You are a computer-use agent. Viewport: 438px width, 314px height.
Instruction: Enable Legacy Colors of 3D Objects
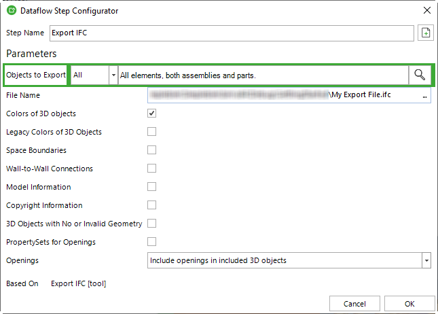[151, 132]
